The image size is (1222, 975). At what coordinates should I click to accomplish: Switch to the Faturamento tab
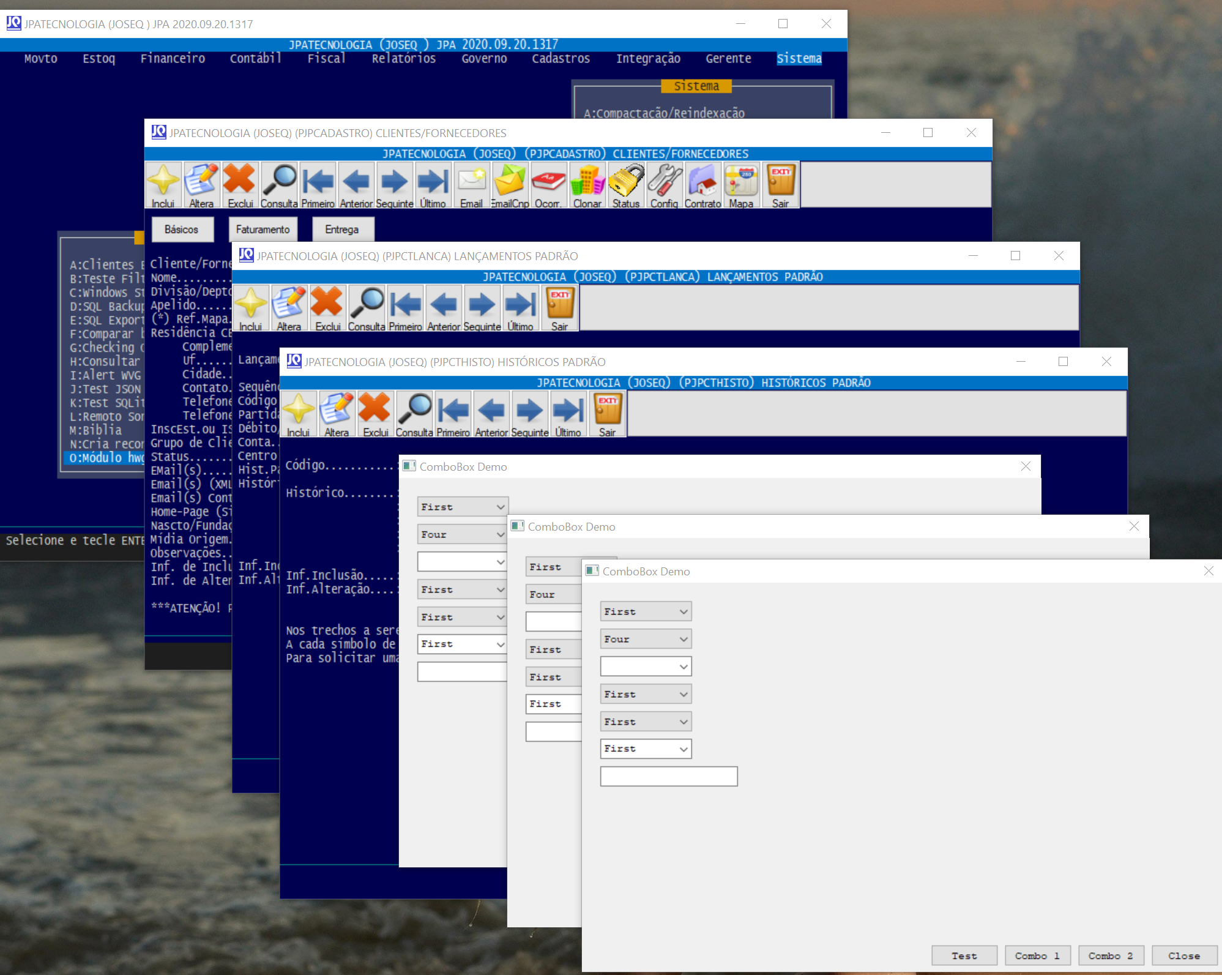point(263,230)
